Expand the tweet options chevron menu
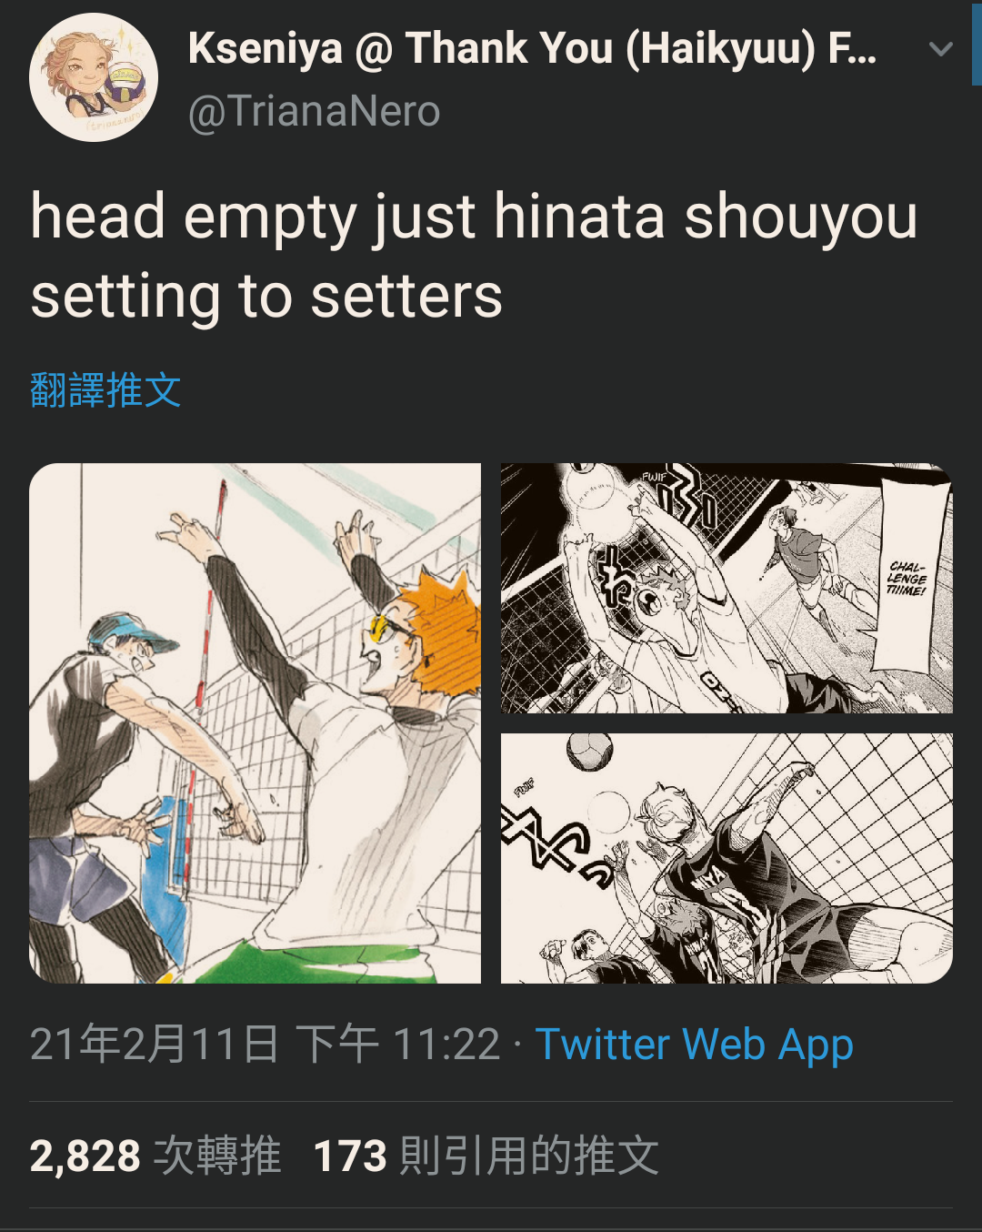Image resolution: width=982 pixels, height=1232 pixels. tap(941, 49)
